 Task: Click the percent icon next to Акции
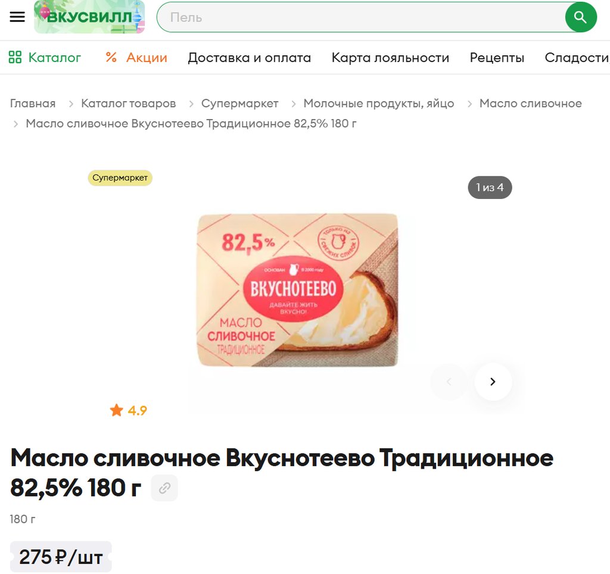pyautogui.click(x=111, y=57)
